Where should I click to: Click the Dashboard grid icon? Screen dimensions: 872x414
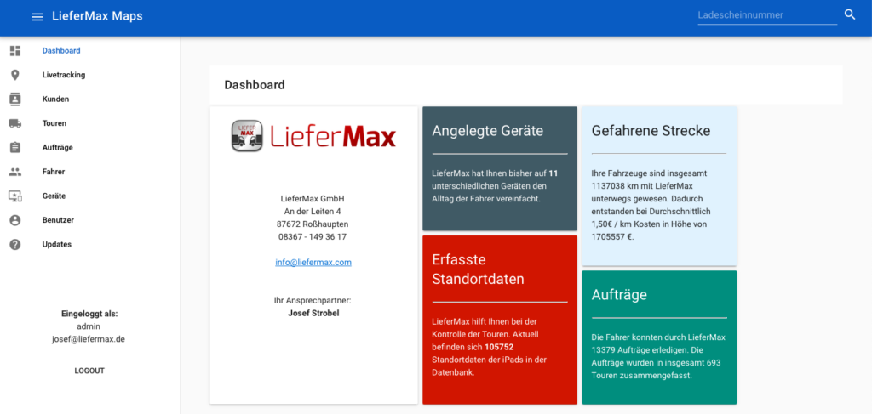point(15,51)
